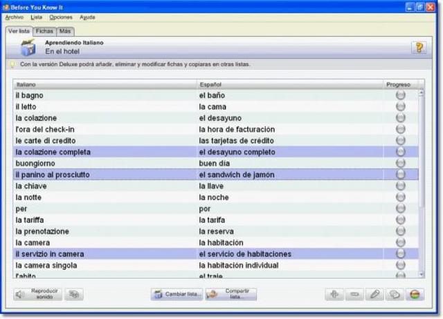The height and width of the screenshot is (319, 443).
Task: Open the Lista menu
Action: (x=37, y=17)
